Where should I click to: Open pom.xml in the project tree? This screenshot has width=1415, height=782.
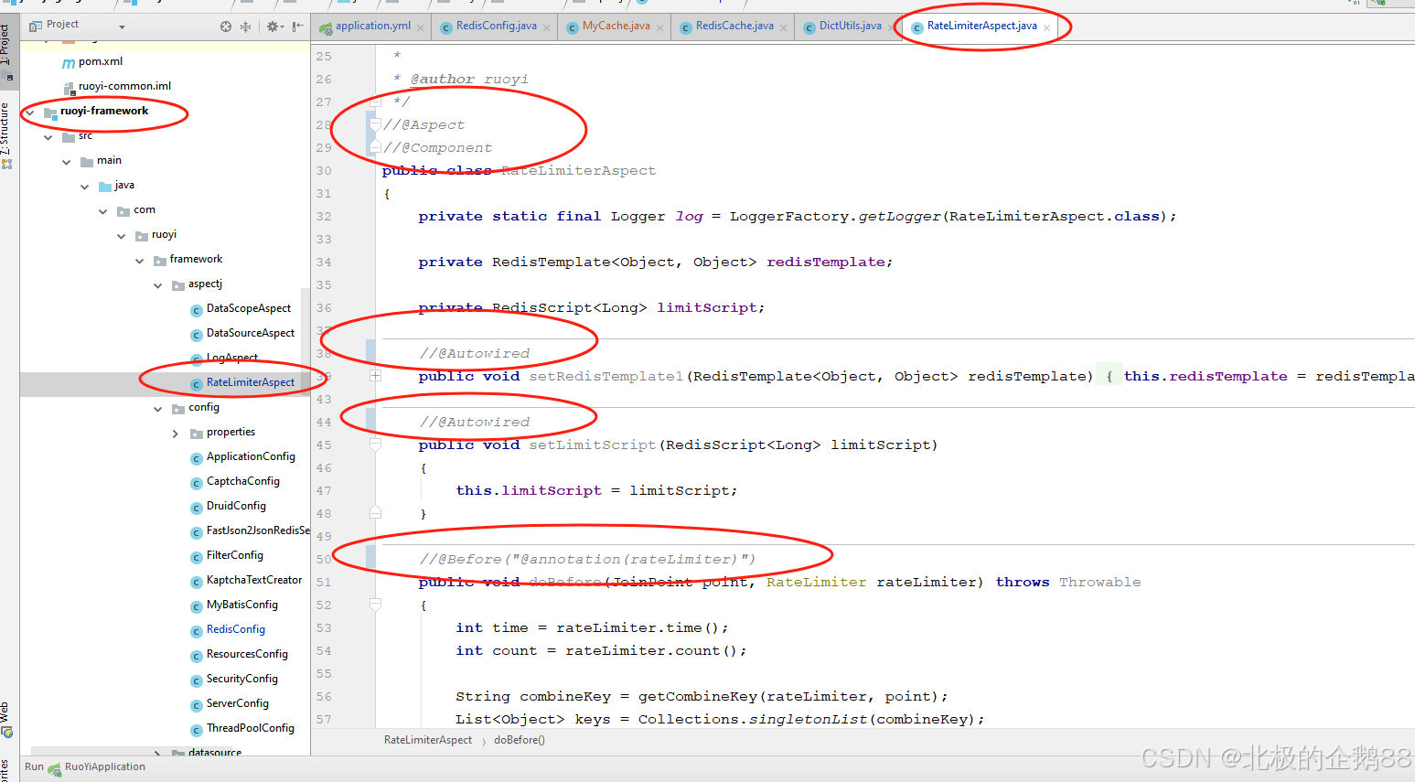coord(100,61)
